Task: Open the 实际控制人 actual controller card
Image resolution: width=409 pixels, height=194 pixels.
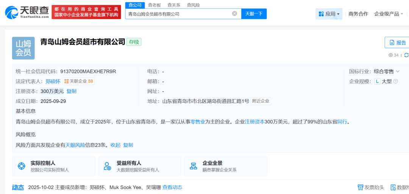Action: [53, 166]
